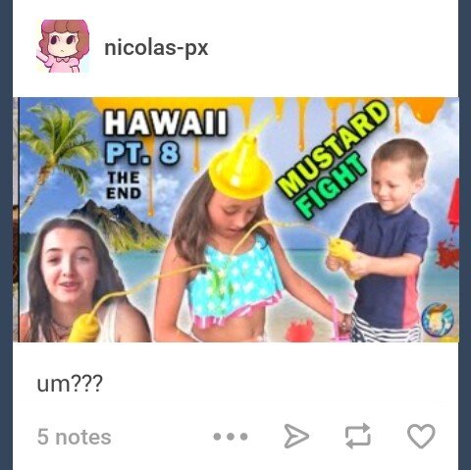Select the "um???" caption text
This screenshot has height=470, width=471.
tap(70, 384)
